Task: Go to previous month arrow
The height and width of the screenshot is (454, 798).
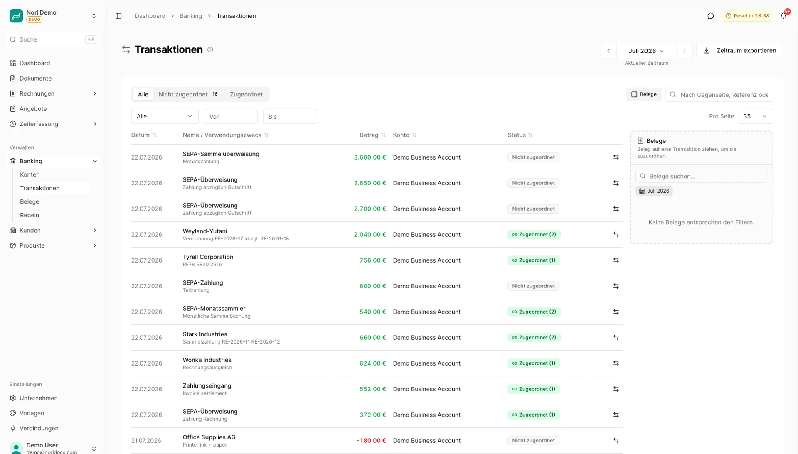Action: [x=608, y=51]
